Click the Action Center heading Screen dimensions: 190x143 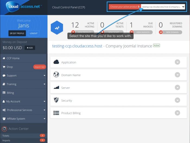click(18, 129)
